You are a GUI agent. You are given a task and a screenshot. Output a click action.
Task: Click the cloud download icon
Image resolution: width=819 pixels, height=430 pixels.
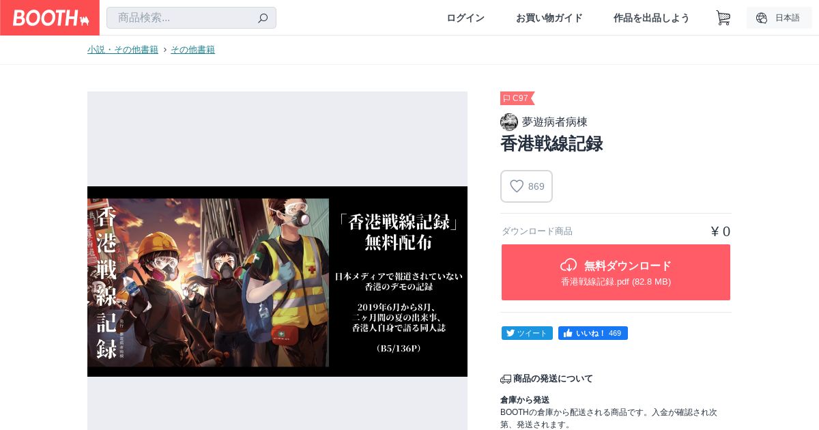coord(569,266)
